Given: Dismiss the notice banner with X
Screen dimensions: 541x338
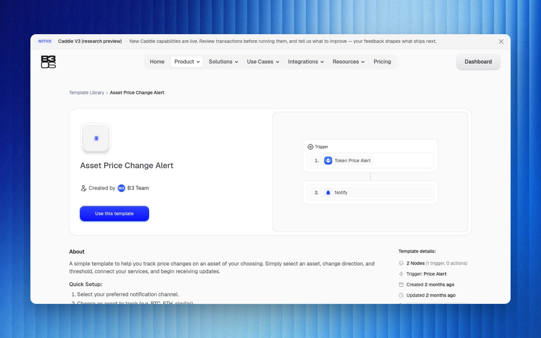Looking at the screenshot, I should 501,42.
